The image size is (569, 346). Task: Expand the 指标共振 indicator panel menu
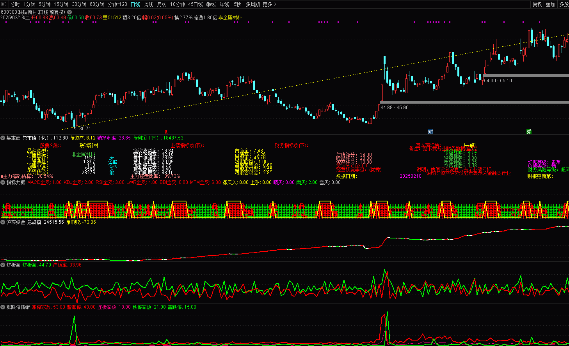(x=3, y=182)
